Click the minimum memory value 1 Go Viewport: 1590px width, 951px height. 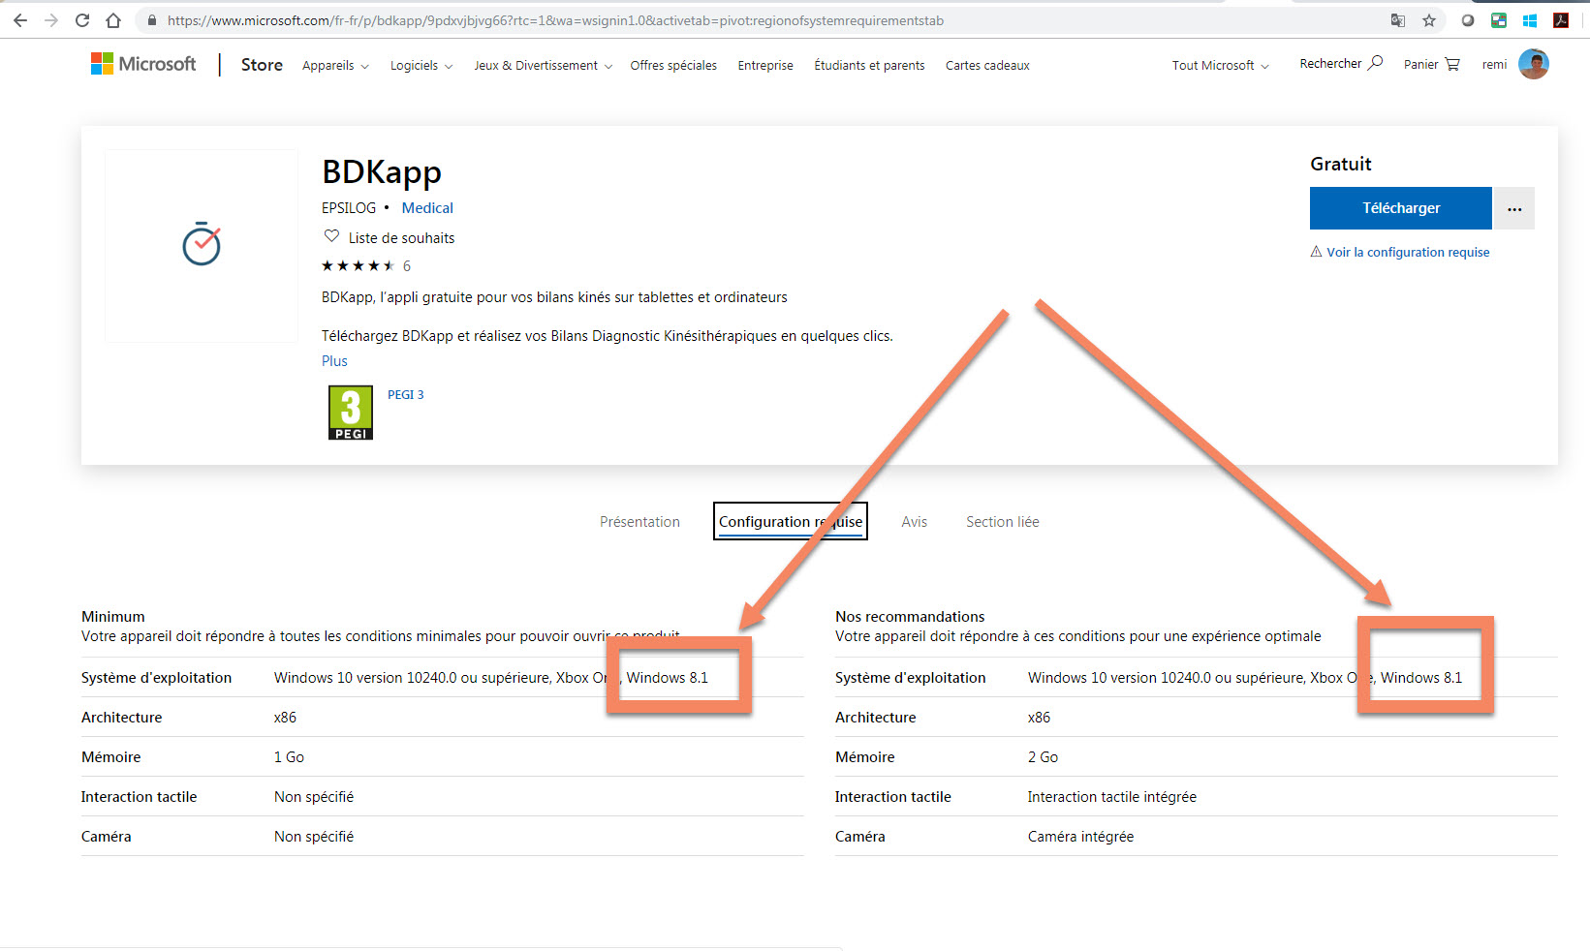click(289, 756)
